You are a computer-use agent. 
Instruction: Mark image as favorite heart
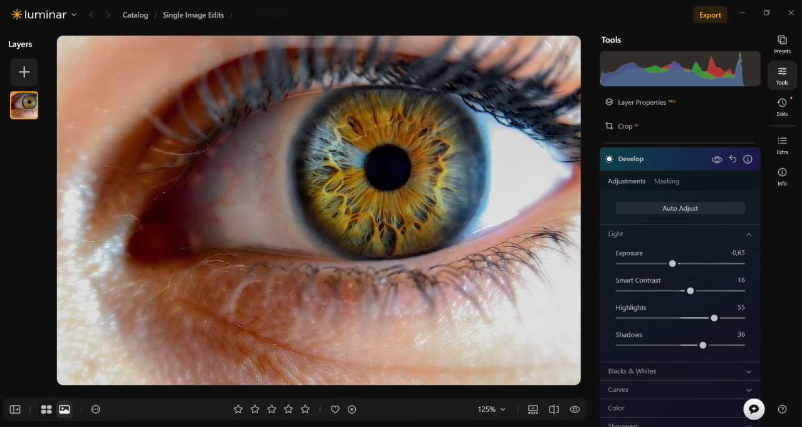[335, 409]
